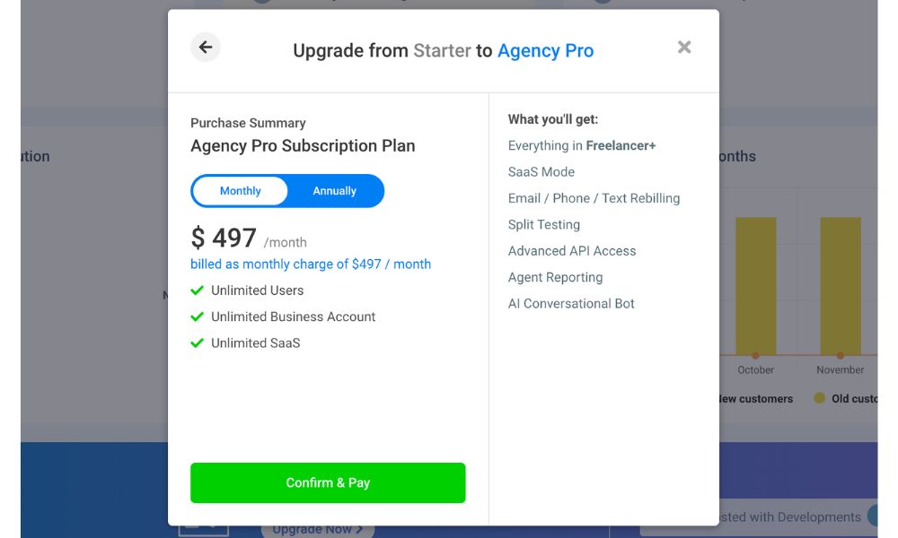Click the $ 497 price amount
This screenshot has height=538, width=898.
click(224, 239)
